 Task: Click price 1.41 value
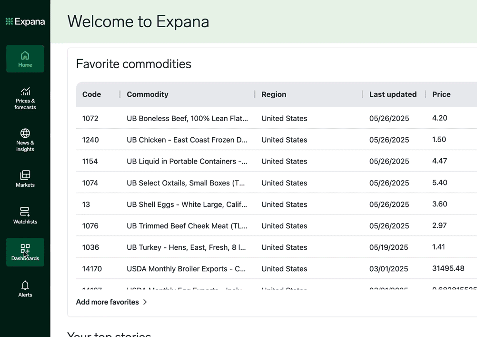click(438, 247)
